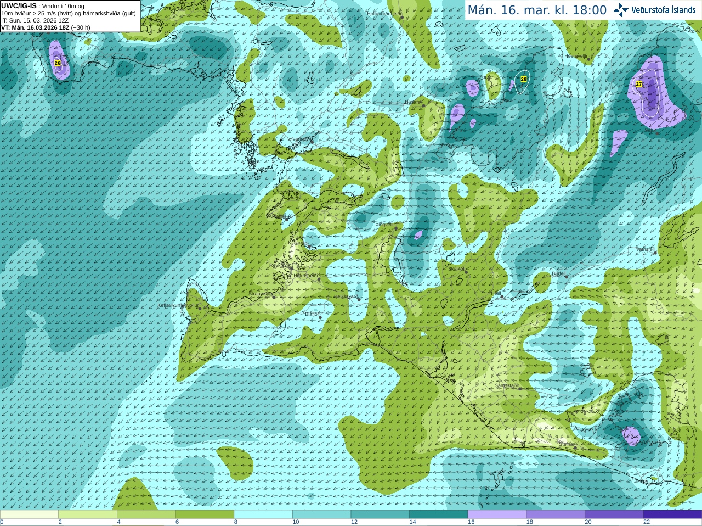Click the UWC/IG-IS model title

(19, 5)
